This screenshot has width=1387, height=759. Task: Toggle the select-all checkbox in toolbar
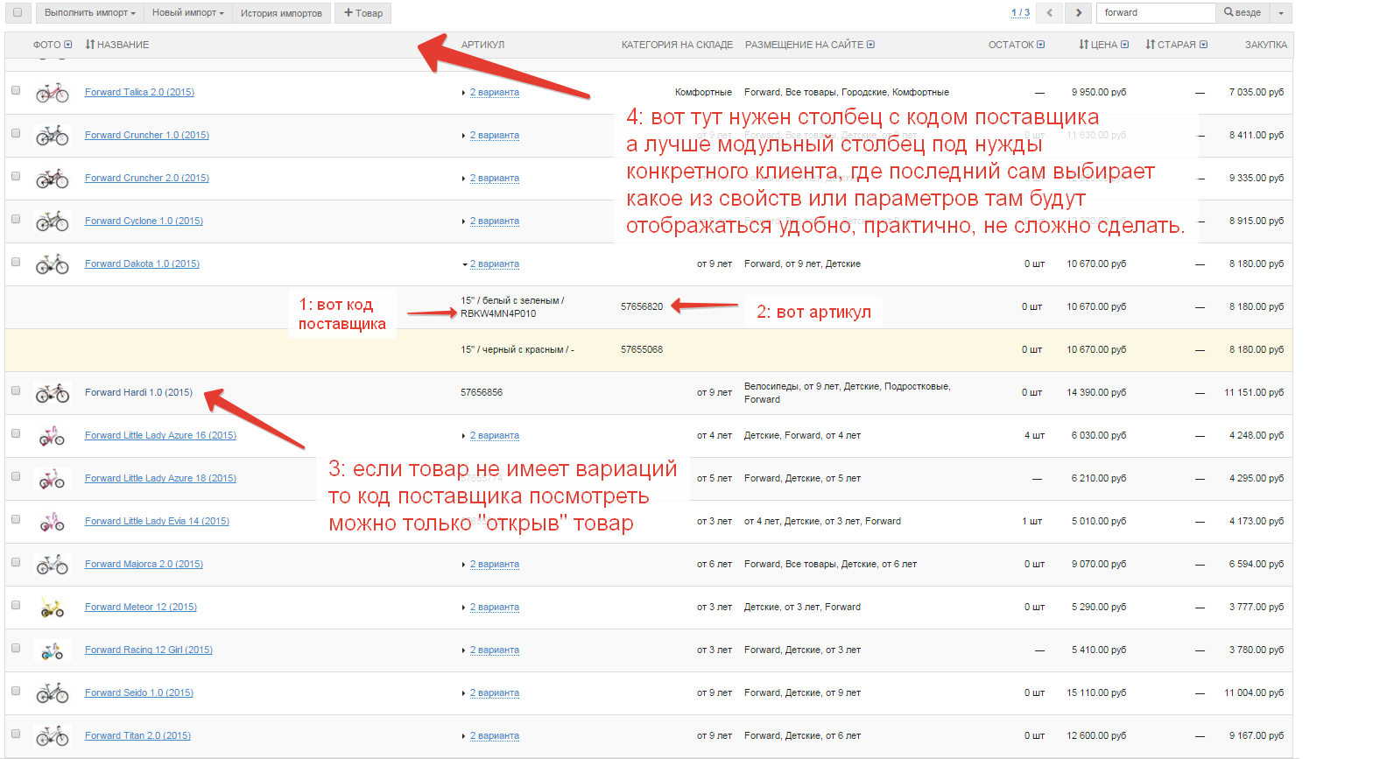pos(18,12)
